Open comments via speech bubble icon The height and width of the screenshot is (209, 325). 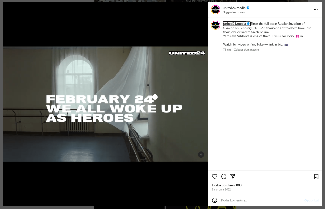click(224, 176)
